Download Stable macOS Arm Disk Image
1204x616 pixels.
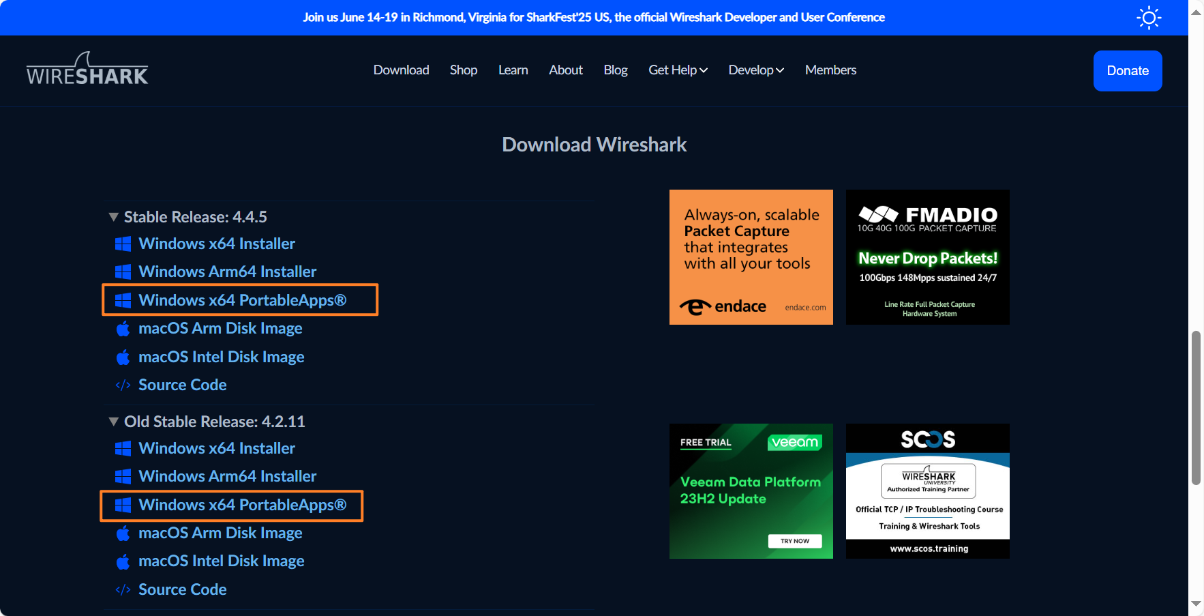tap(220, 328)
